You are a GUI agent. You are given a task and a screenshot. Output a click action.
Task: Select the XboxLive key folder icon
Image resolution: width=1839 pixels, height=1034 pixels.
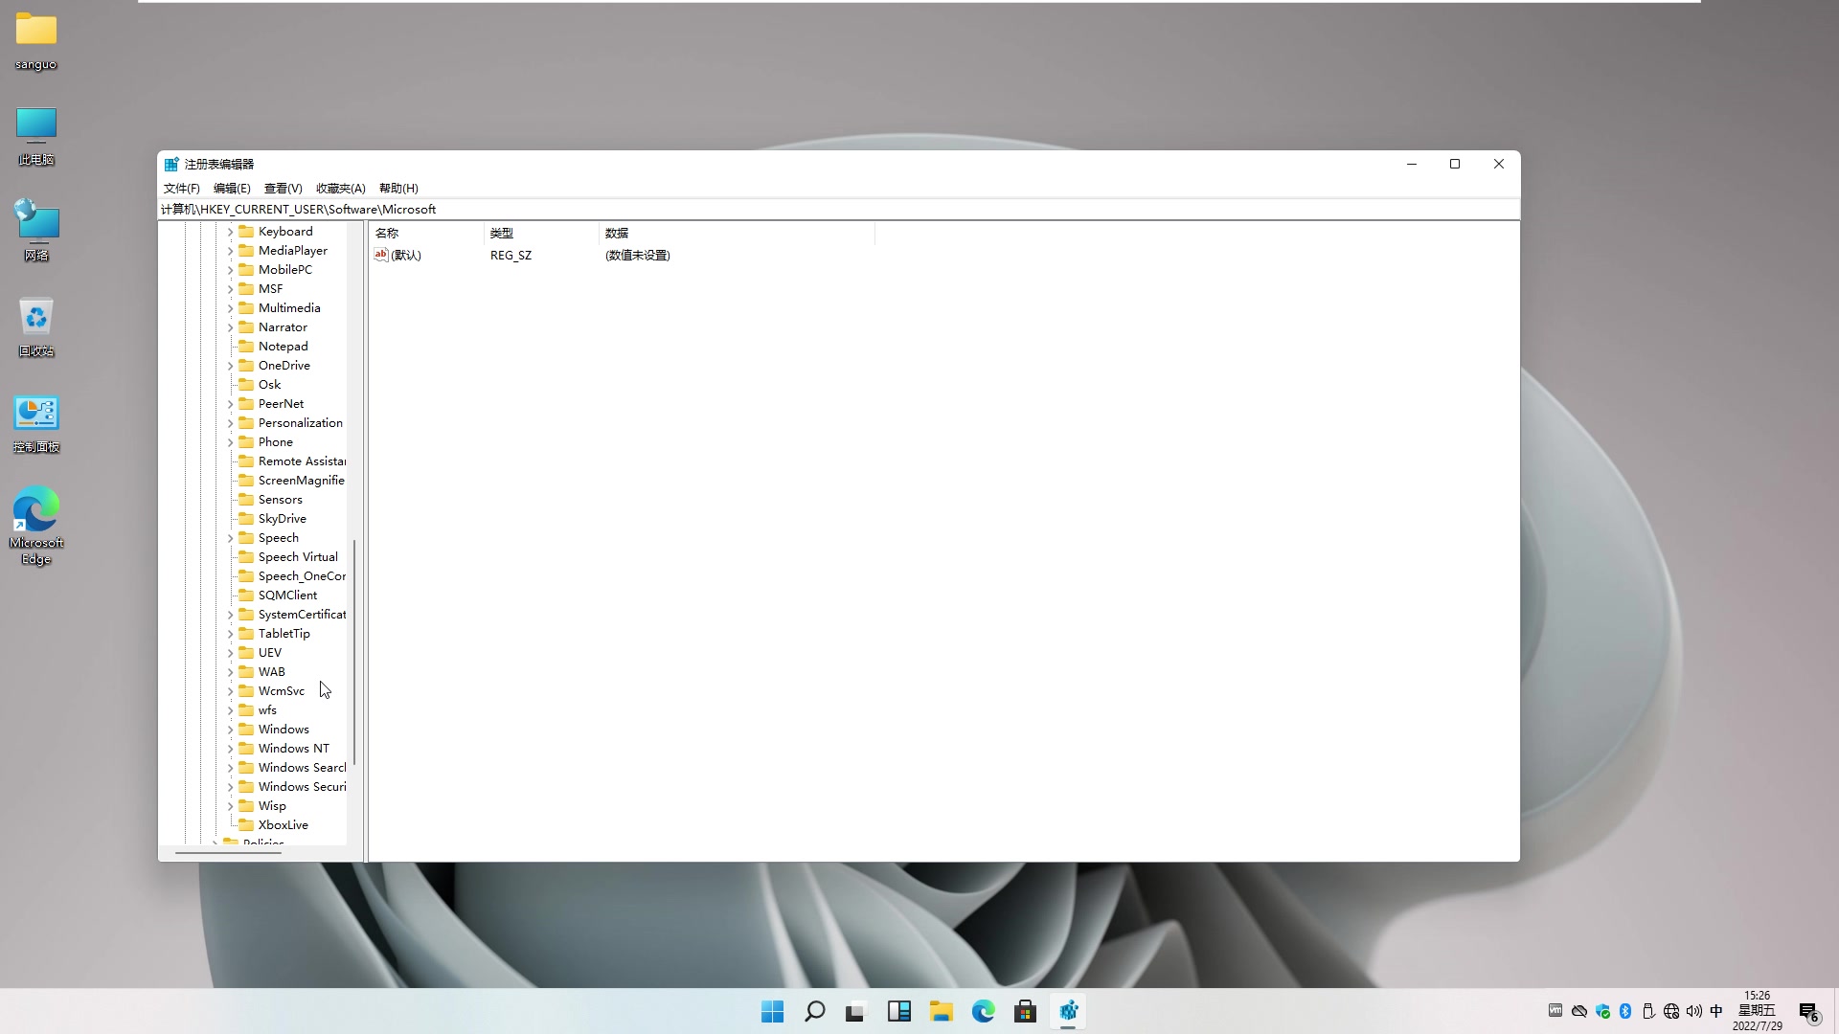(247, 824)
